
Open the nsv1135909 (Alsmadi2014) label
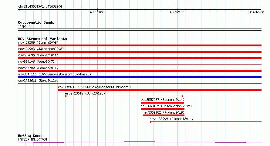click(x=171, y=119)
